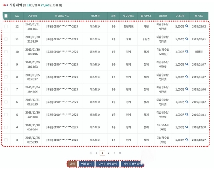Click the 2018/12/27 billing date

tap(199, 140)
